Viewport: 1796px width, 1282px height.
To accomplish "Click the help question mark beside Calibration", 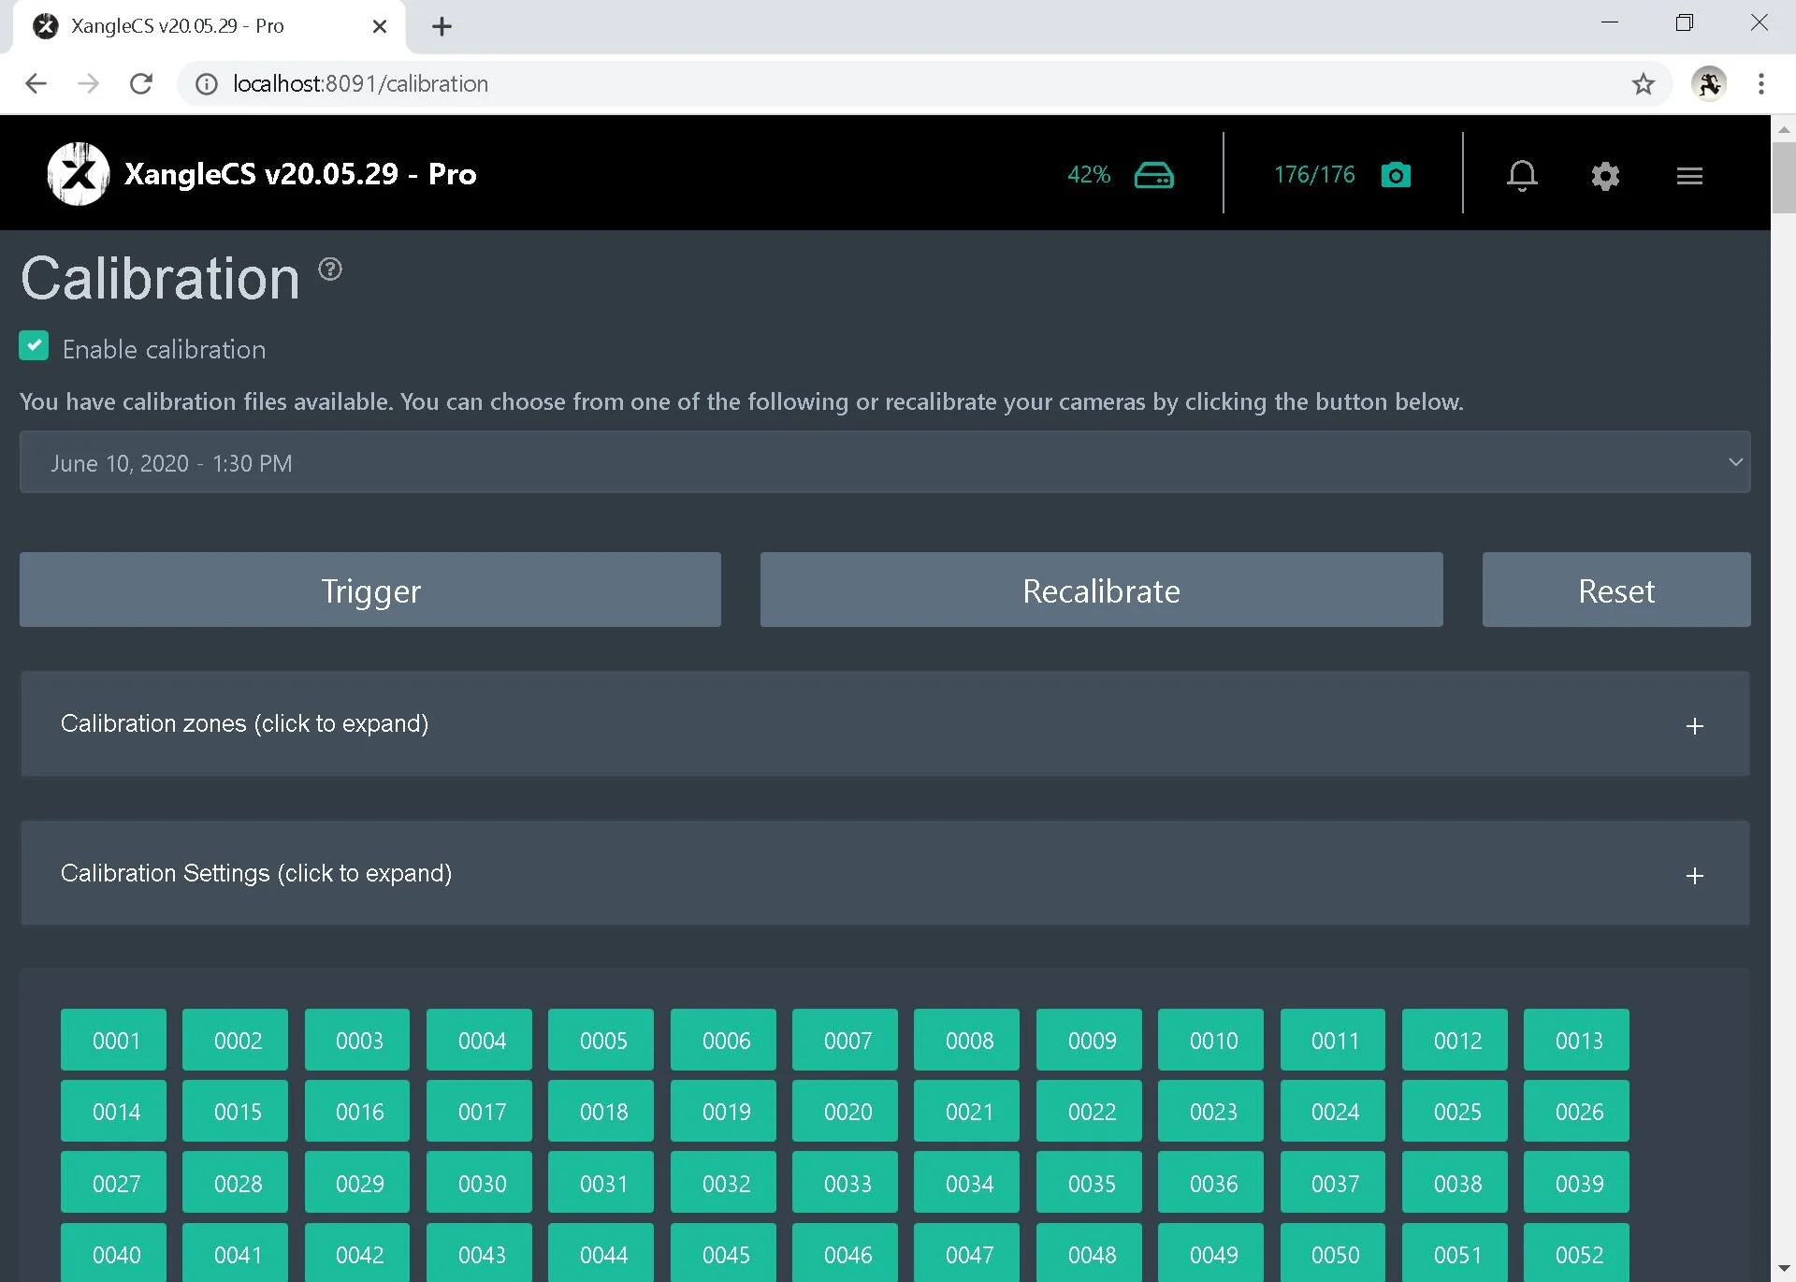I will coord(330,270).
